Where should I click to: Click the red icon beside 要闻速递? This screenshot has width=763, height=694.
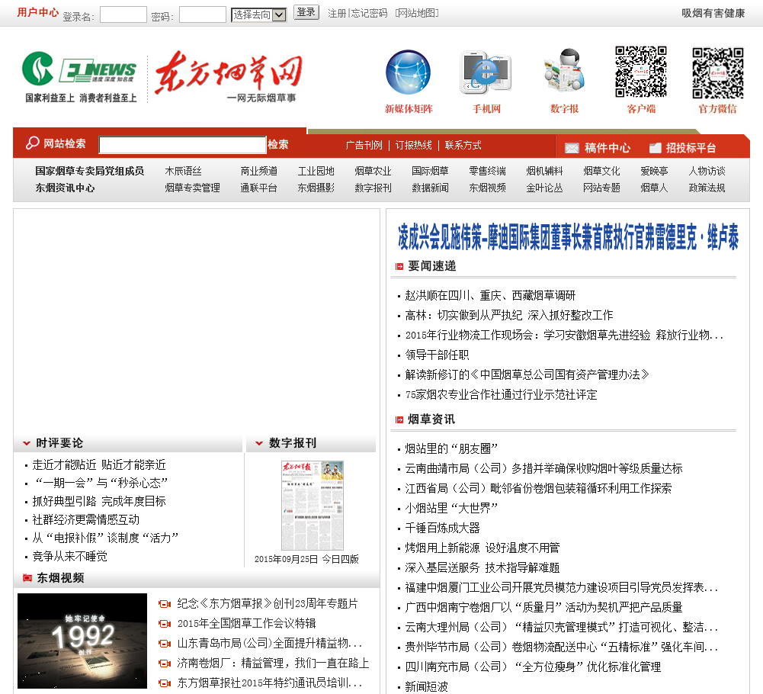399,266
